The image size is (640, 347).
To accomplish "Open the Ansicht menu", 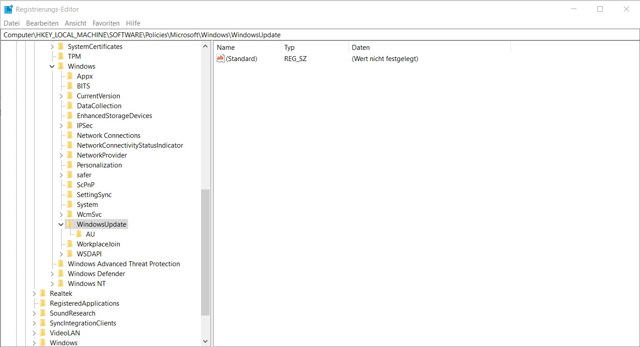I will pyautogui.click(x=76, y=23).
